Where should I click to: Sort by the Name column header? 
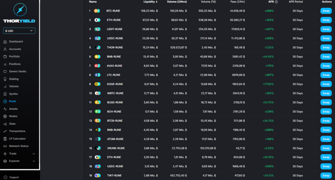pyautogui.click(x=93, y=2)
